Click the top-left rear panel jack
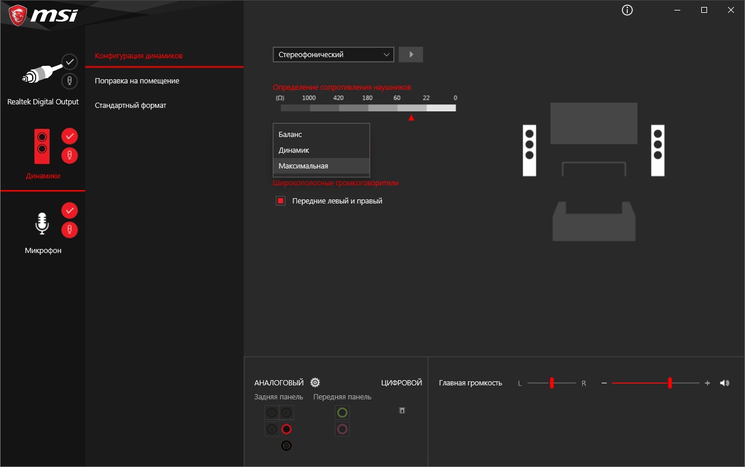This screenshot has height=467, width=745. click(x=272, y=413)
